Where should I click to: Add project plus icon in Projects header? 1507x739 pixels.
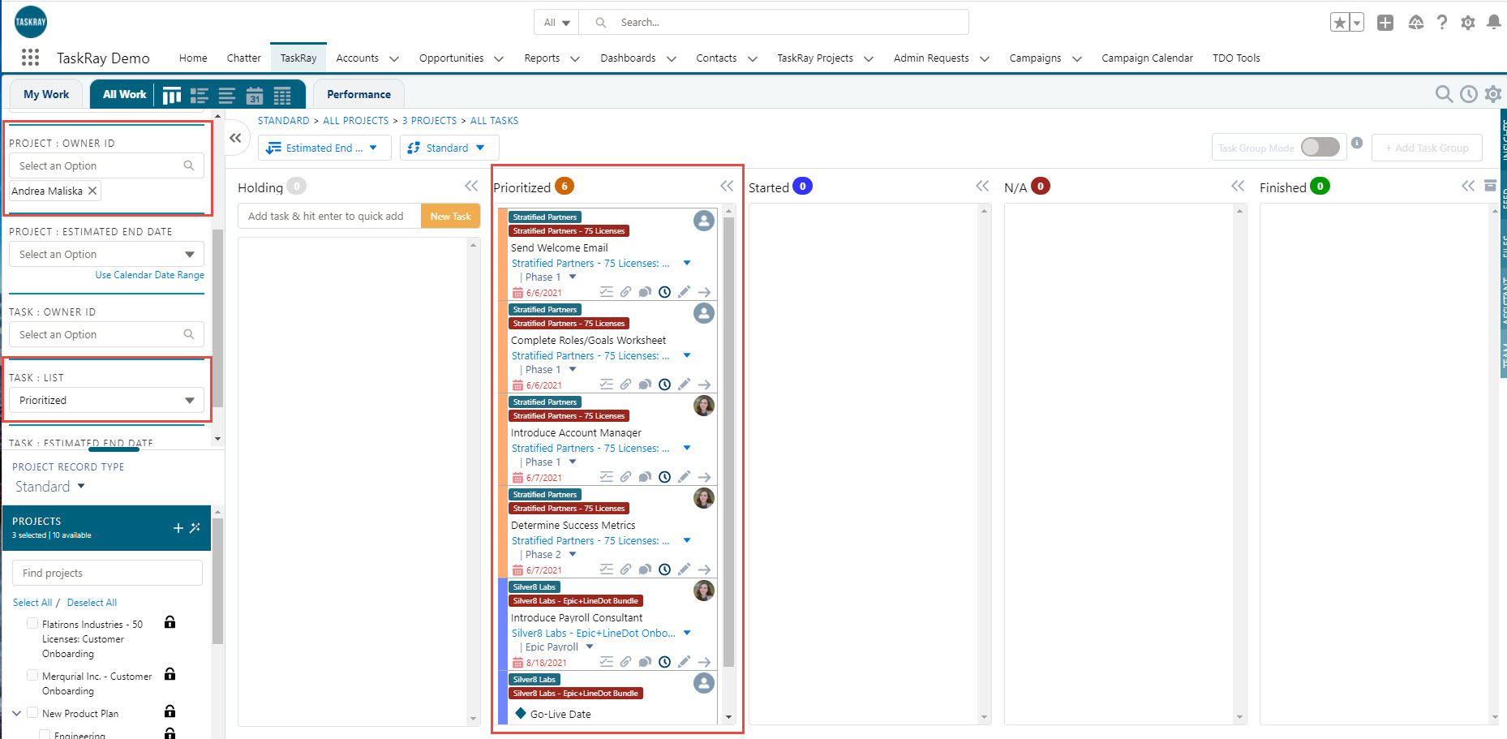tap(178, 528)
